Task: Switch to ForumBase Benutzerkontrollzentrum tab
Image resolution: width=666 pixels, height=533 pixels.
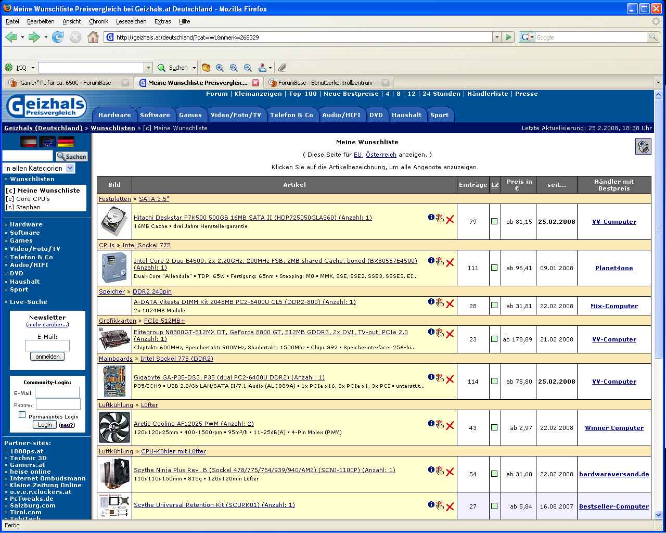Action: [x=329, y=82]
